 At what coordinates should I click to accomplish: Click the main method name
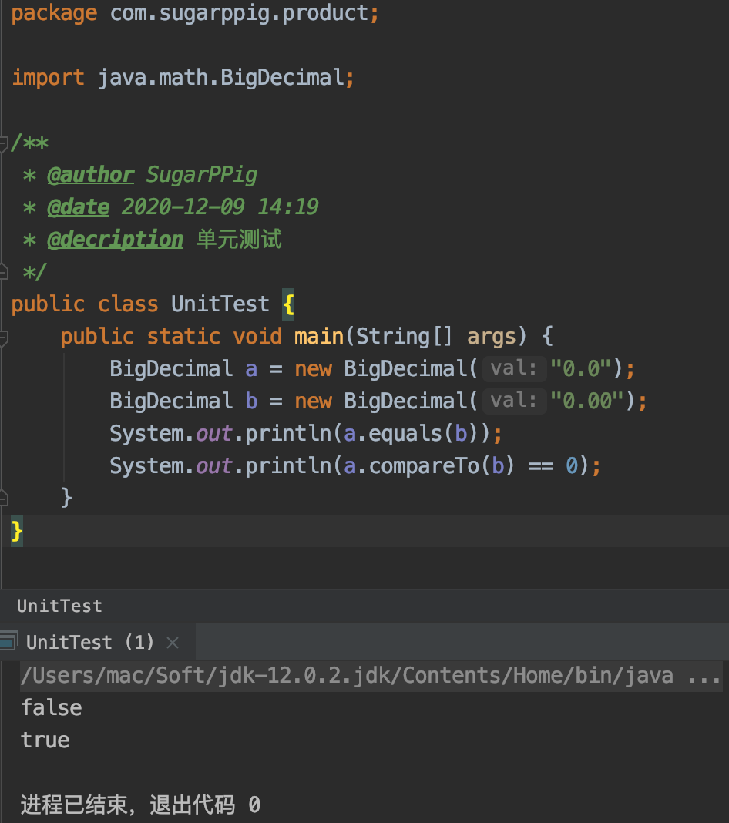coord(318,337)
